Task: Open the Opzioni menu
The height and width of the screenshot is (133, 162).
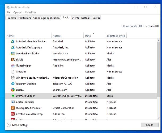Action: 18,13
